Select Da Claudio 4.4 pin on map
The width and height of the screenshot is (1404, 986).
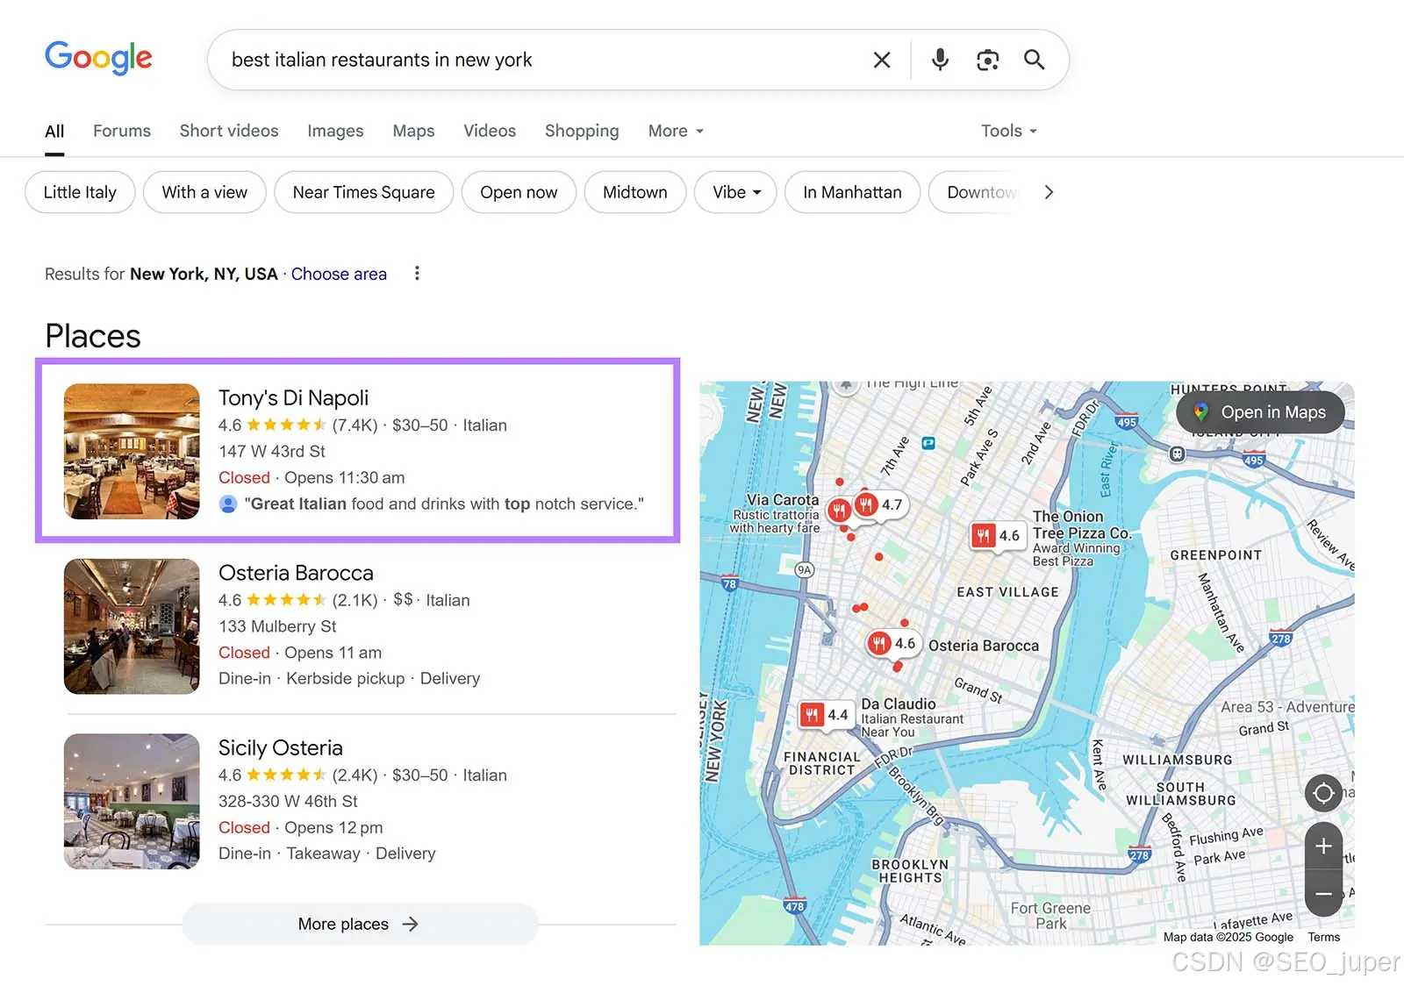826,715
